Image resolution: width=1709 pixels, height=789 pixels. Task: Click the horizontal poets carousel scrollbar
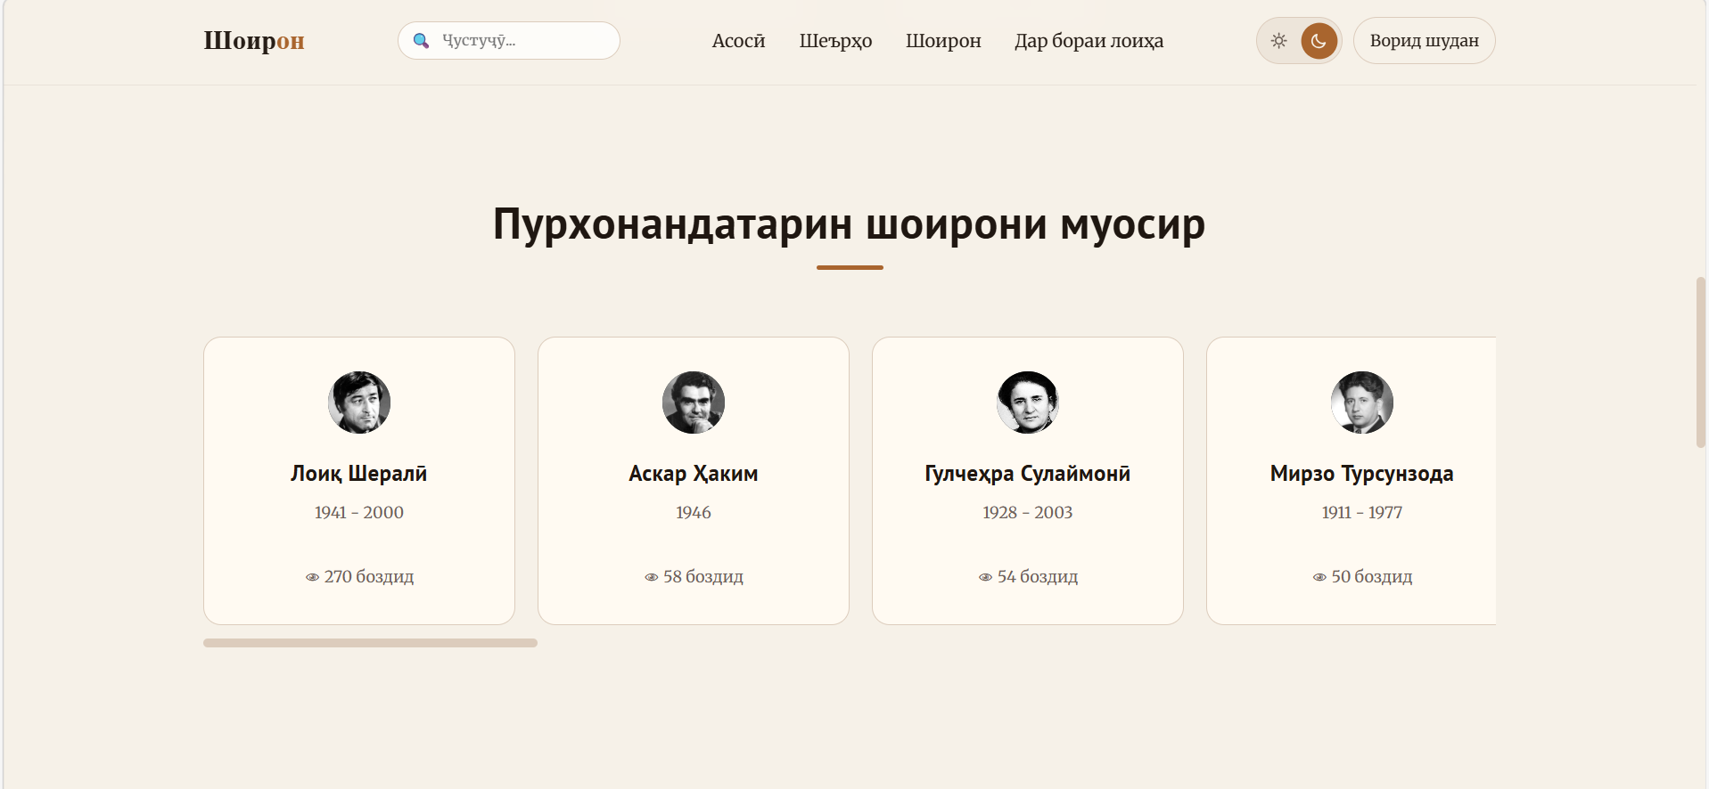(370, 643)
